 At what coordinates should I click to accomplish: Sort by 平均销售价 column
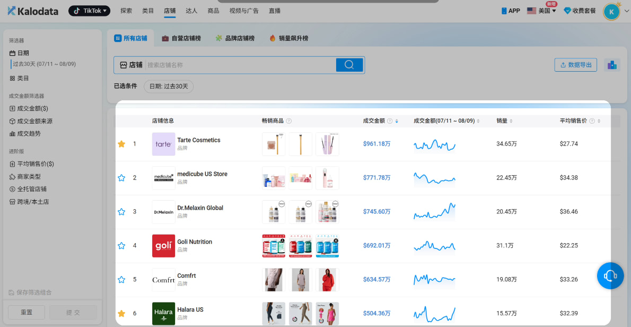coord(599,121)
